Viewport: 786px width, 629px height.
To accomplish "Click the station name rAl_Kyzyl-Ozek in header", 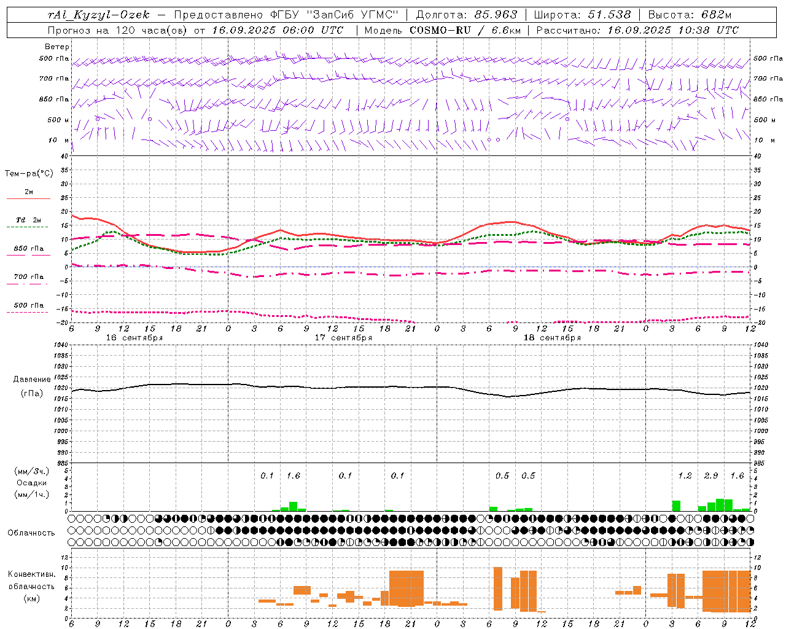I will (99, 15).
